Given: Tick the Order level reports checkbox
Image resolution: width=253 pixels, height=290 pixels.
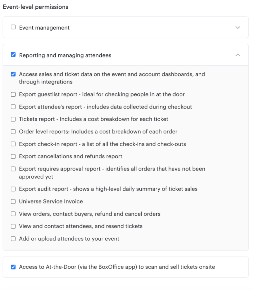Looking at the screenshot, I should (x=13, y=132).
